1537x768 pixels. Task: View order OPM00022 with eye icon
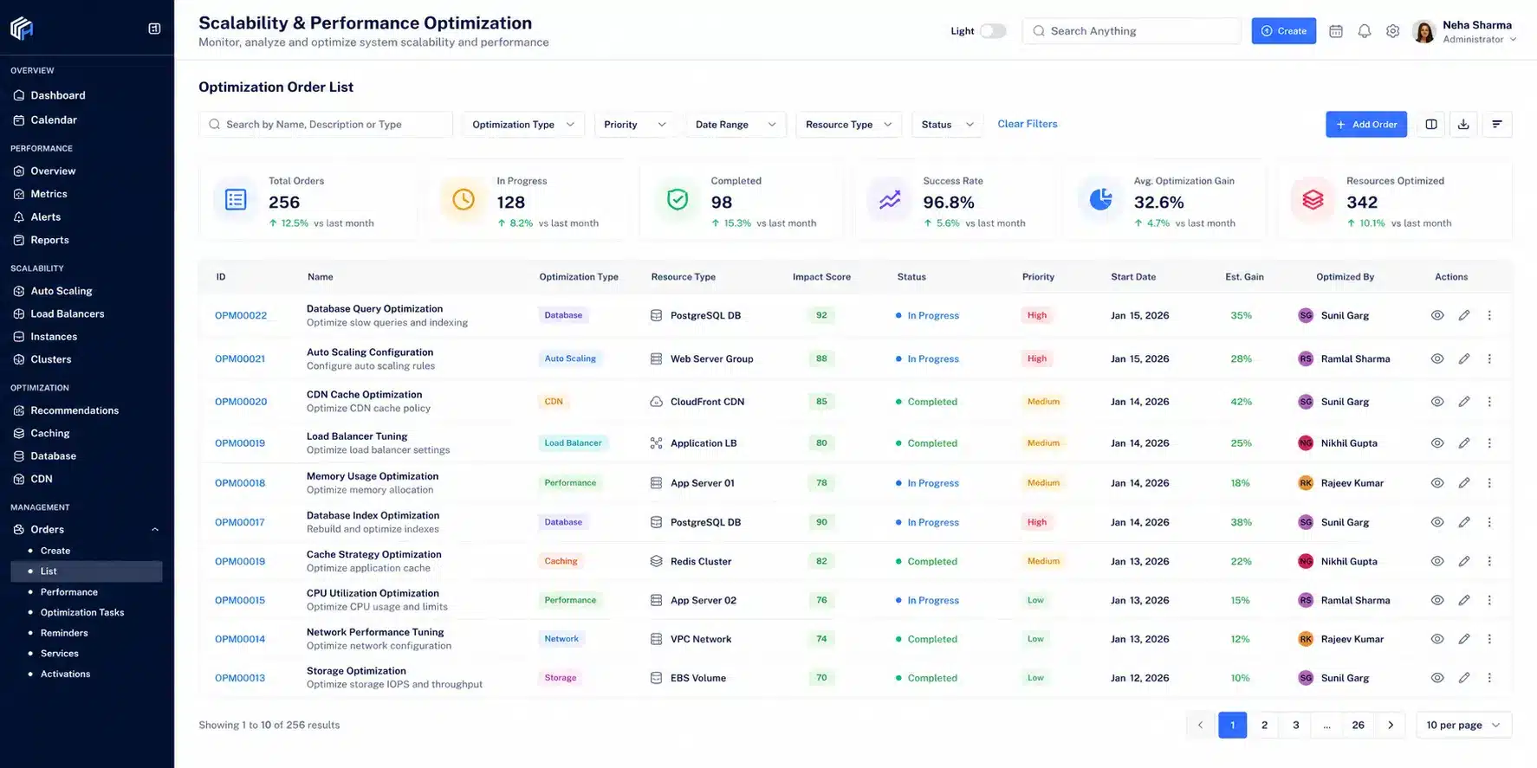(x=1437, y=315)
